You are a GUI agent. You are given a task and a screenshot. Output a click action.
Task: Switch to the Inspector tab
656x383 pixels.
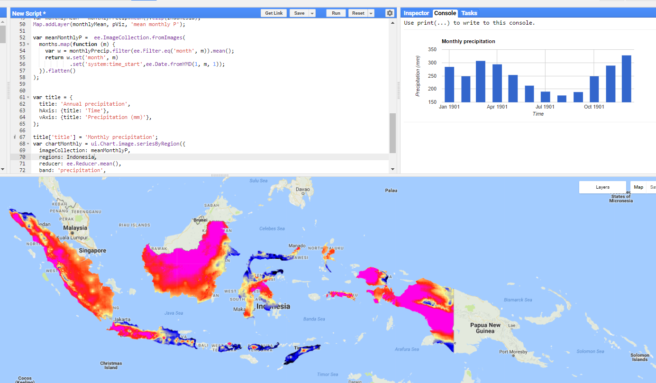(x=416, y=13)
